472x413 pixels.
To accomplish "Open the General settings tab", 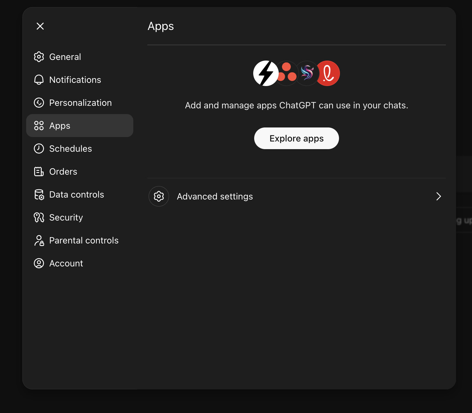I will point(80,57).
